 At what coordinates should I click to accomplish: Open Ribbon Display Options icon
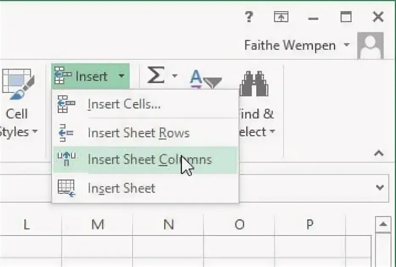tap(280, 17)
